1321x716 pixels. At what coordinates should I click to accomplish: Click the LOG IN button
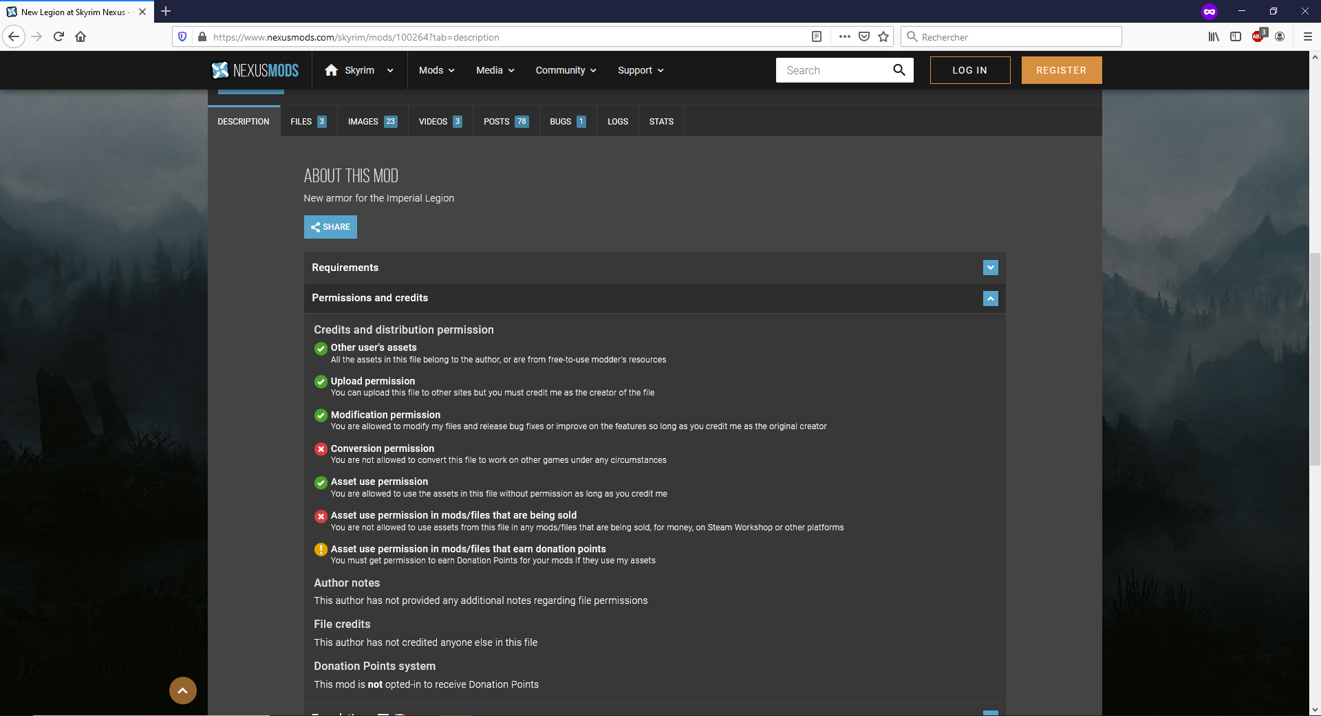pyautogui.click(x=970, y=70)
